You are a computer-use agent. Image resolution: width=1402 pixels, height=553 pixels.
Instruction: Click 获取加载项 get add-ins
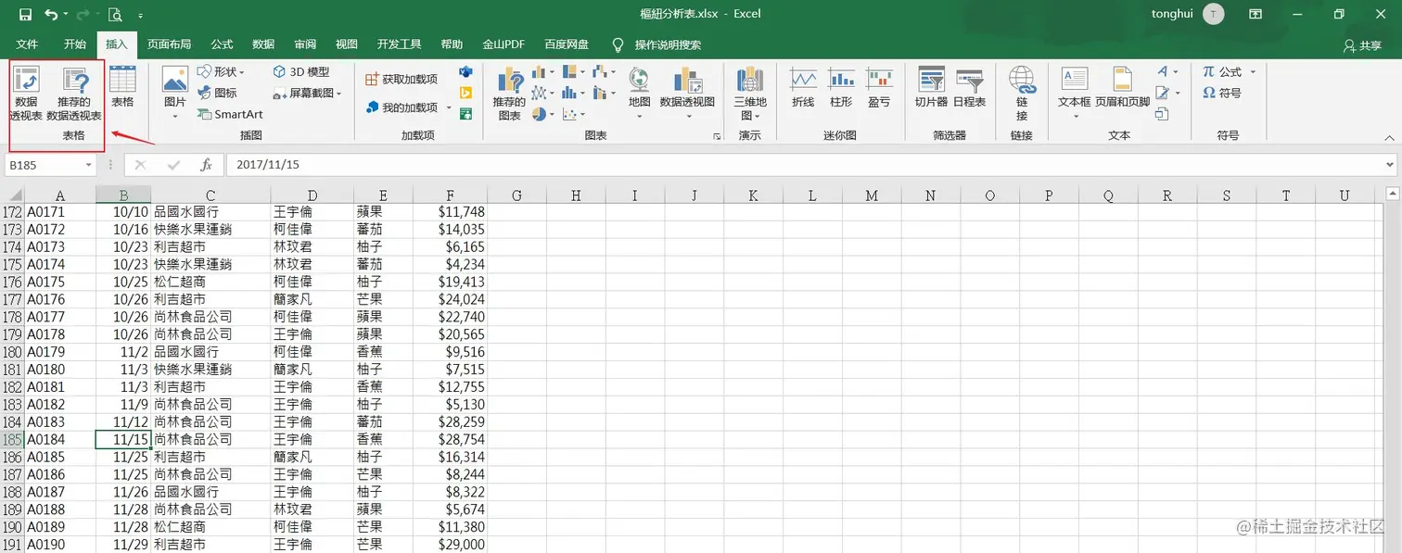coord(401,80)
